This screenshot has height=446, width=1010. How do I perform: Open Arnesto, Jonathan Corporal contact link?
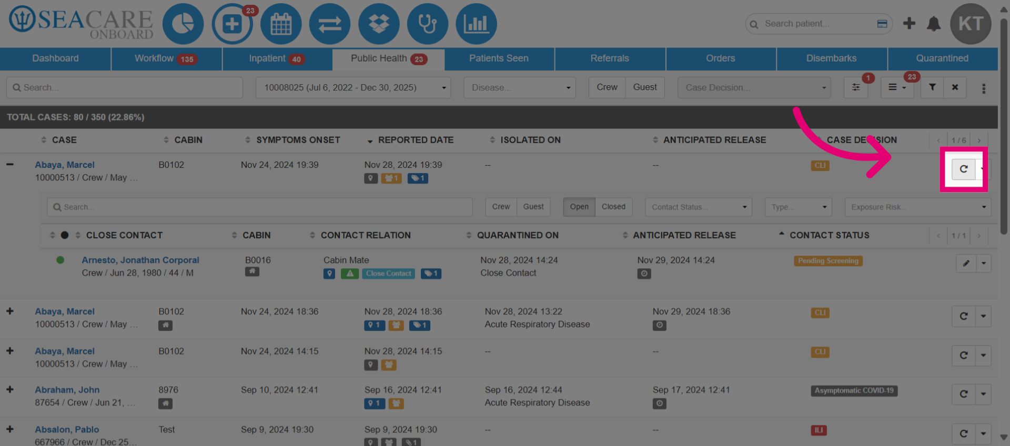click(x=140, y=260)
